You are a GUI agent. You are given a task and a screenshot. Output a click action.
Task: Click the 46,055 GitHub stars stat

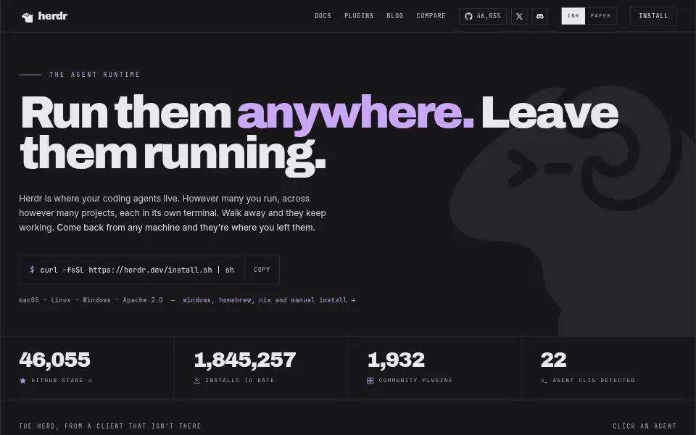[x=54, y=360]
